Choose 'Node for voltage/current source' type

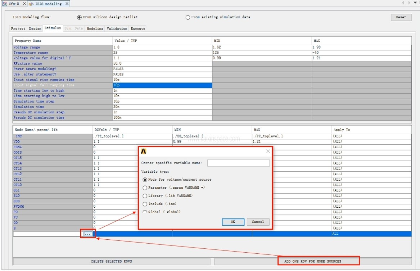pos(145,180)
